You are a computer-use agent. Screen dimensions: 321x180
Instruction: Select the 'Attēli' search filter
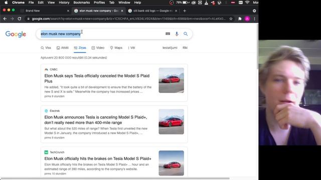(x=63, y=48)
